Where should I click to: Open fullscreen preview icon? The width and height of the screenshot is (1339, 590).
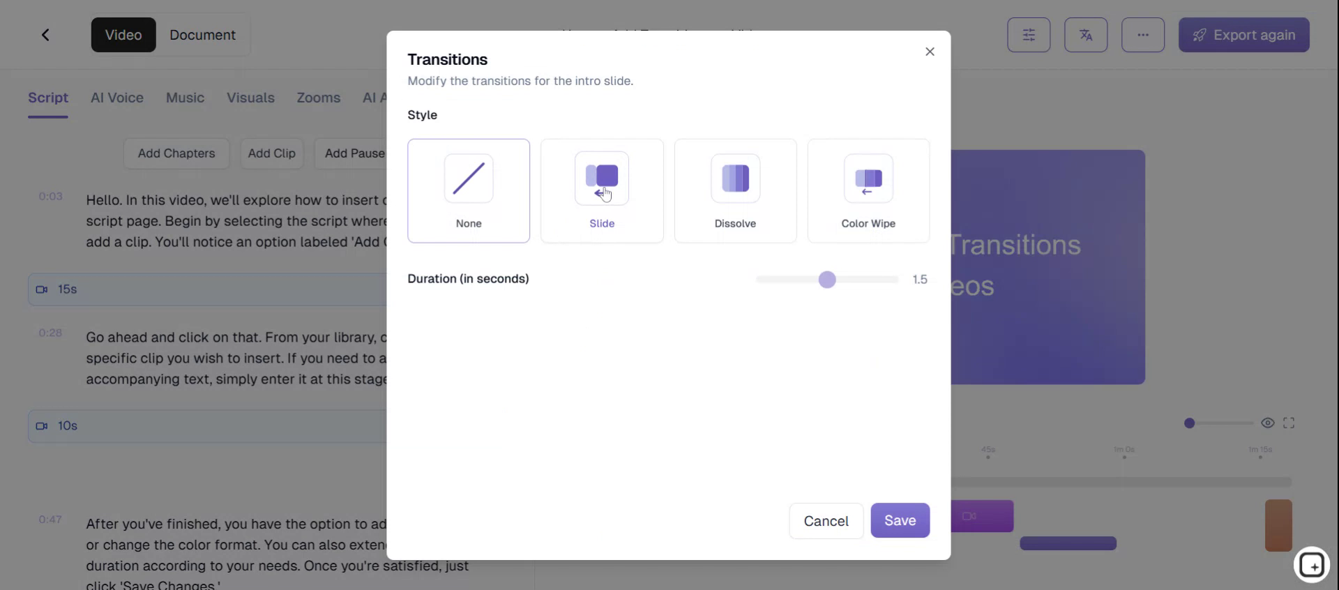pyautogui.click(x=1289, y=423)
